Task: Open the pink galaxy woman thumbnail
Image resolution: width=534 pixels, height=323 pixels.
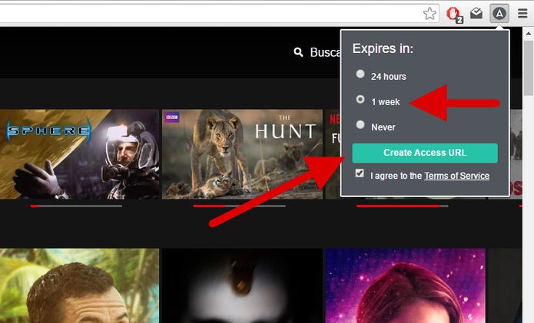Action: 405,285
